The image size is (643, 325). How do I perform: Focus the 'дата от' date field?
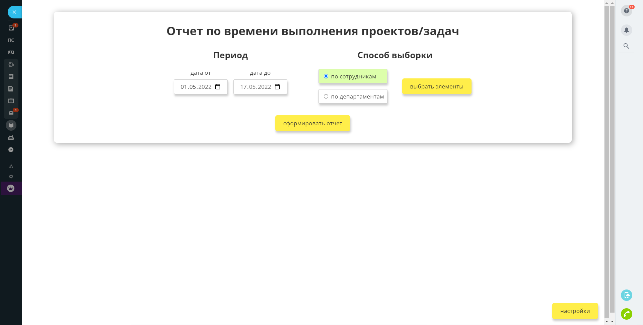(201, 87)
